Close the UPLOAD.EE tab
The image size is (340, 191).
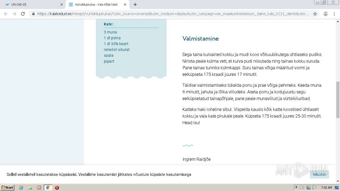[62, 5]
